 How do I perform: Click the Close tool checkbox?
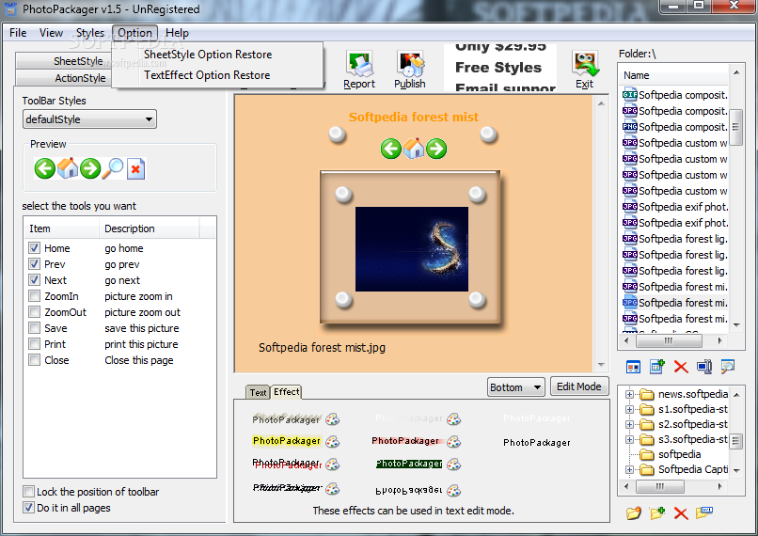point(34,360)
